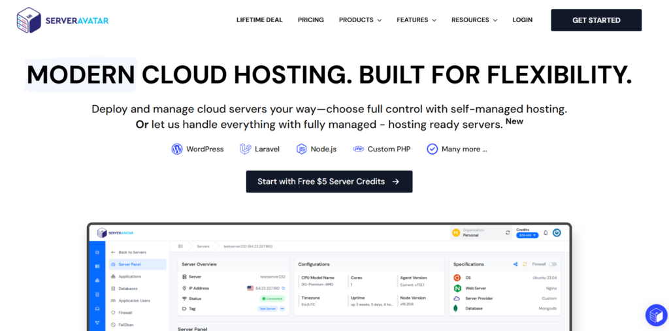The width and height of the screenshot is (669, 331).
Task: Click the Etc/UTC timezone value
Action: [308, 304]
